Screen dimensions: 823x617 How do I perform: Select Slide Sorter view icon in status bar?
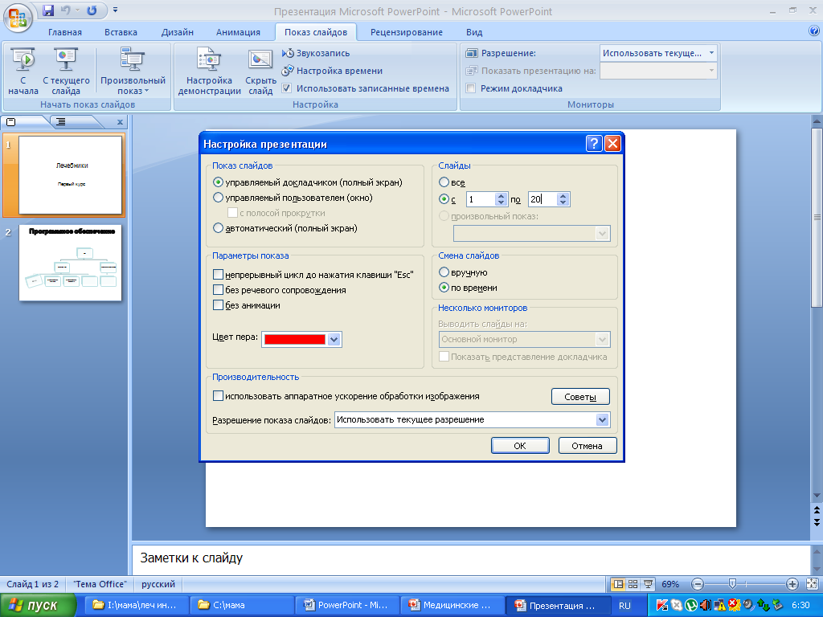pos(633,584)
